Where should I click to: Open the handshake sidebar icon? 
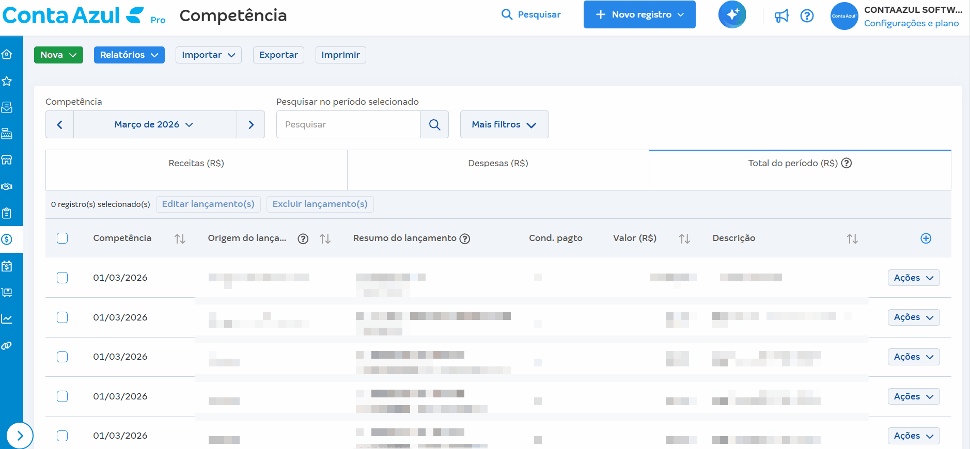tap(7, 186)
